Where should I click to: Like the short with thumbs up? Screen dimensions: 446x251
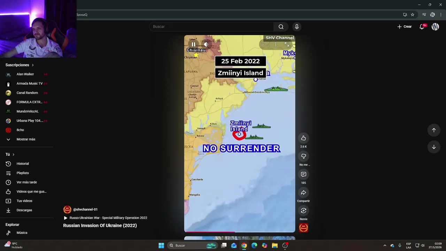pos(303,138)
